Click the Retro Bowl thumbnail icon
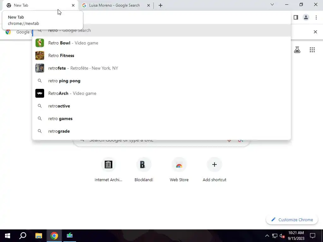The image size is (323, 242). pyautogui.click(x=40, y=43)
